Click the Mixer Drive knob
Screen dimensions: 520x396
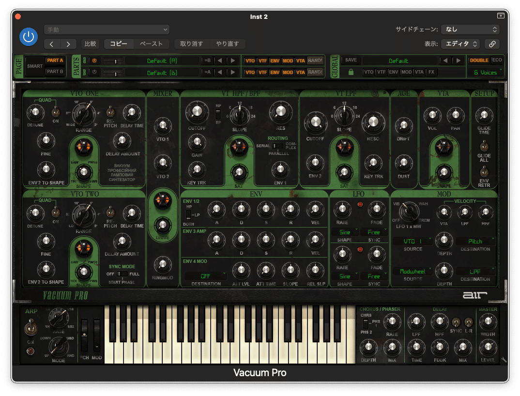[x=163, y=225]
